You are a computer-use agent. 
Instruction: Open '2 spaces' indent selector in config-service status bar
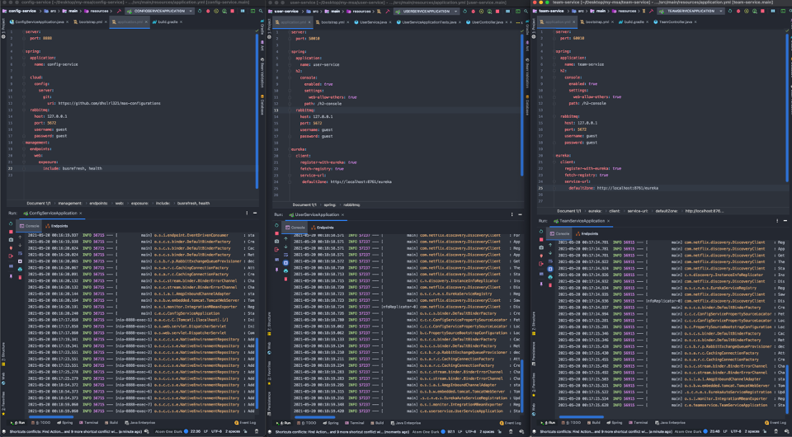tap(233, 431)
